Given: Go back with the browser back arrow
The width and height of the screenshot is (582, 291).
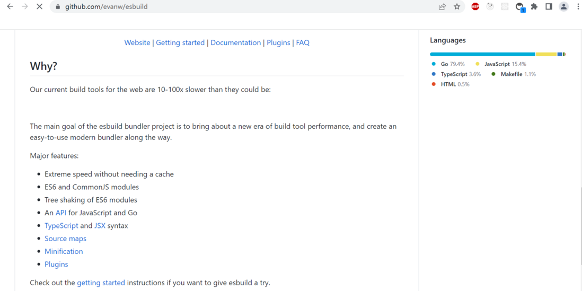Looking at the screenshot, I should point(10,6).
